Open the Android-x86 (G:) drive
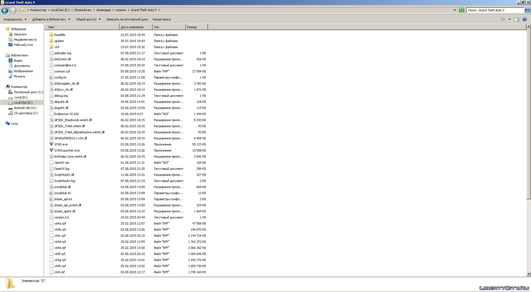The height and width of the screenshot is (292, 531). tap(25, 108)
